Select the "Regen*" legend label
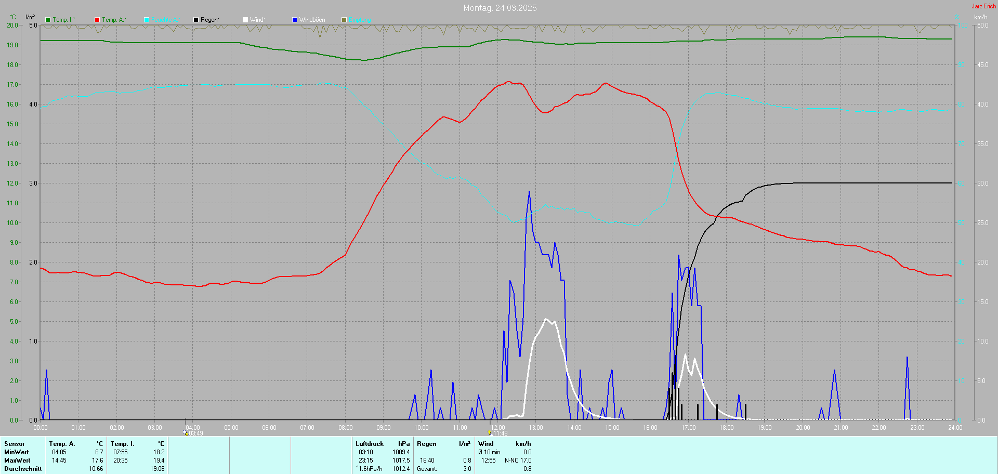Image resolution: width=998 pixels, height=474 pixels. (210, 20)
